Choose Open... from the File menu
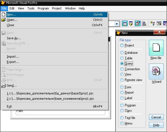Screen dimensions: 167x132 (55, 20)
